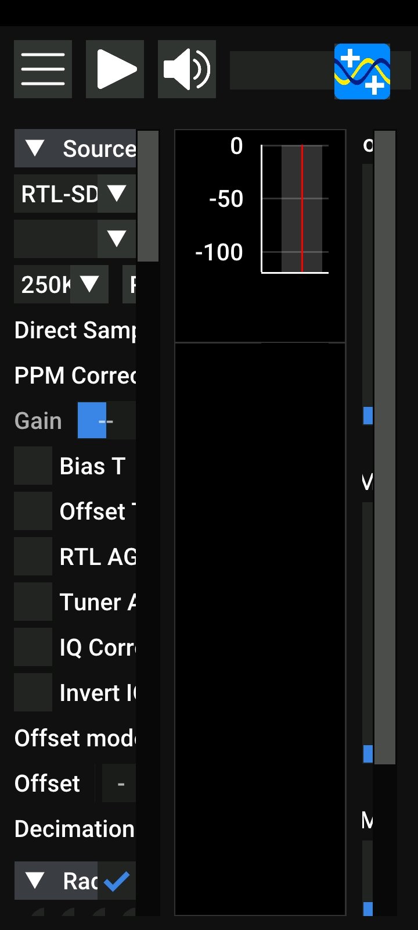Click the Gain slider handle
The image size is (418, 930).
pos(92,420)
